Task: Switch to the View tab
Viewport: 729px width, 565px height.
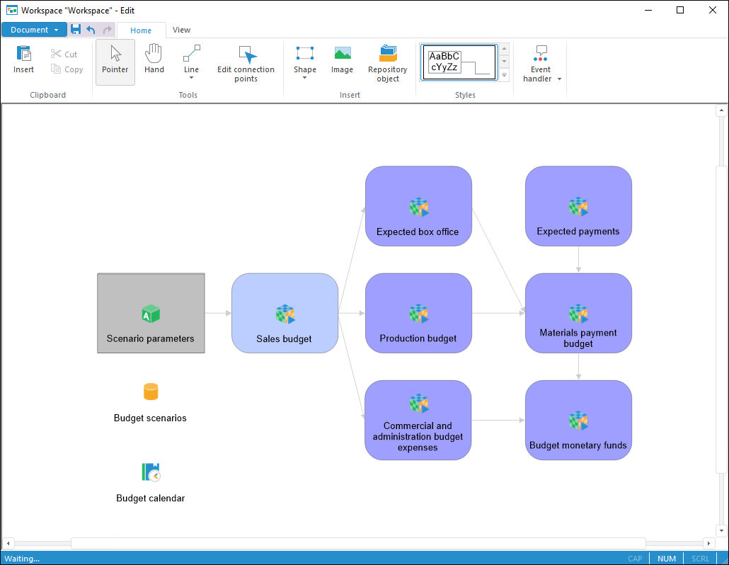Action: coord(181,30)
